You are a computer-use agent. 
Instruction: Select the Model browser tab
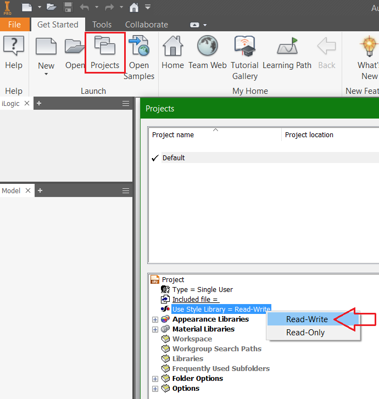coord(11,190)
